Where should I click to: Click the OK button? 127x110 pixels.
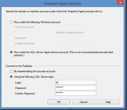59,102
